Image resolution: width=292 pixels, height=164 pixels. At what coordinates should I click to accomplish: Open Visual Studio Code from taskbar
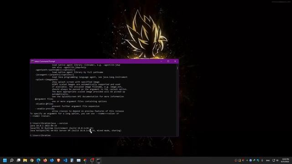[65, 160]
